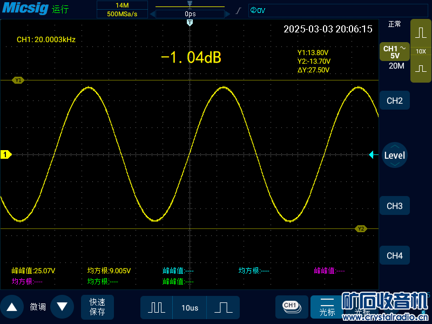This screenshot has height=324, width=432.
Task: Tap the channel 1 ground marker
Action: 6,154
